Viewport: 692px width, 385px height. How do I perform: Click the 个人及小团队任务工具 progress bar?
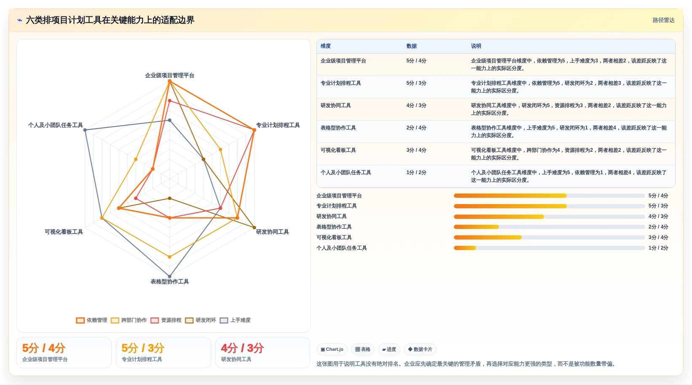pyautogui.click(x=549, y=248)
